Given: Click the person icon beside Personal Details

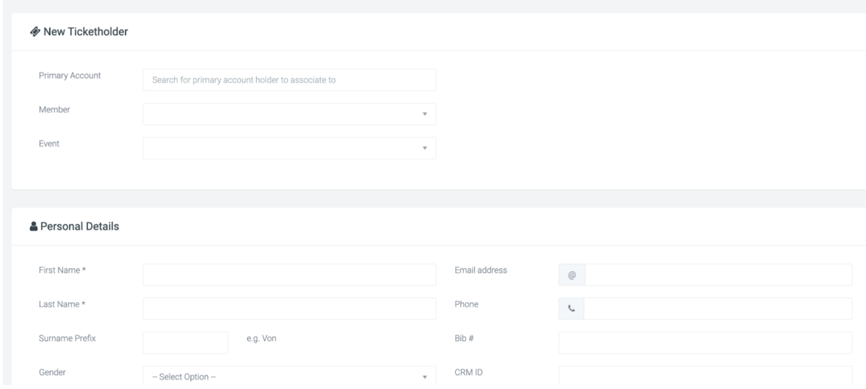Looking at the screenshot, I should pyautogui.click(x=34, y=226).
